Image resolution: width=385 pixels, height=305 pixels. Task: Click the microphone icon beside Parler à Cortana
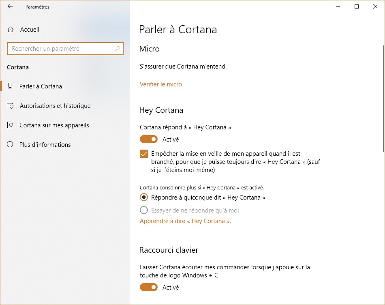(10, 86)
